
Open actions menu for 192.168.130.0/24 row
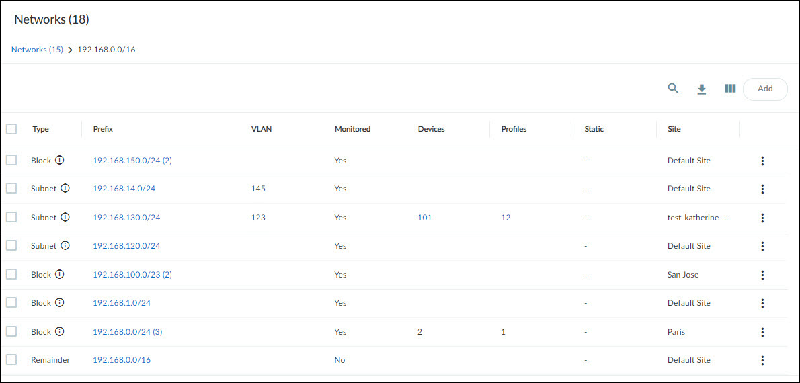click(x=762, y=218)
